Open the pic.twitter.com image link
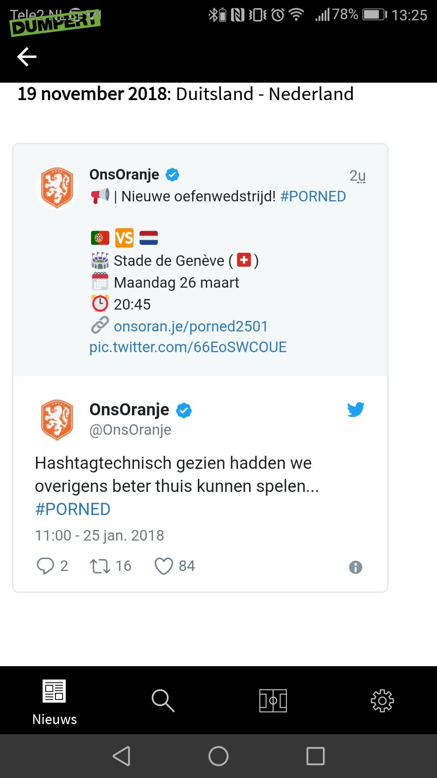The image size is (437, 778). point(188,346)
